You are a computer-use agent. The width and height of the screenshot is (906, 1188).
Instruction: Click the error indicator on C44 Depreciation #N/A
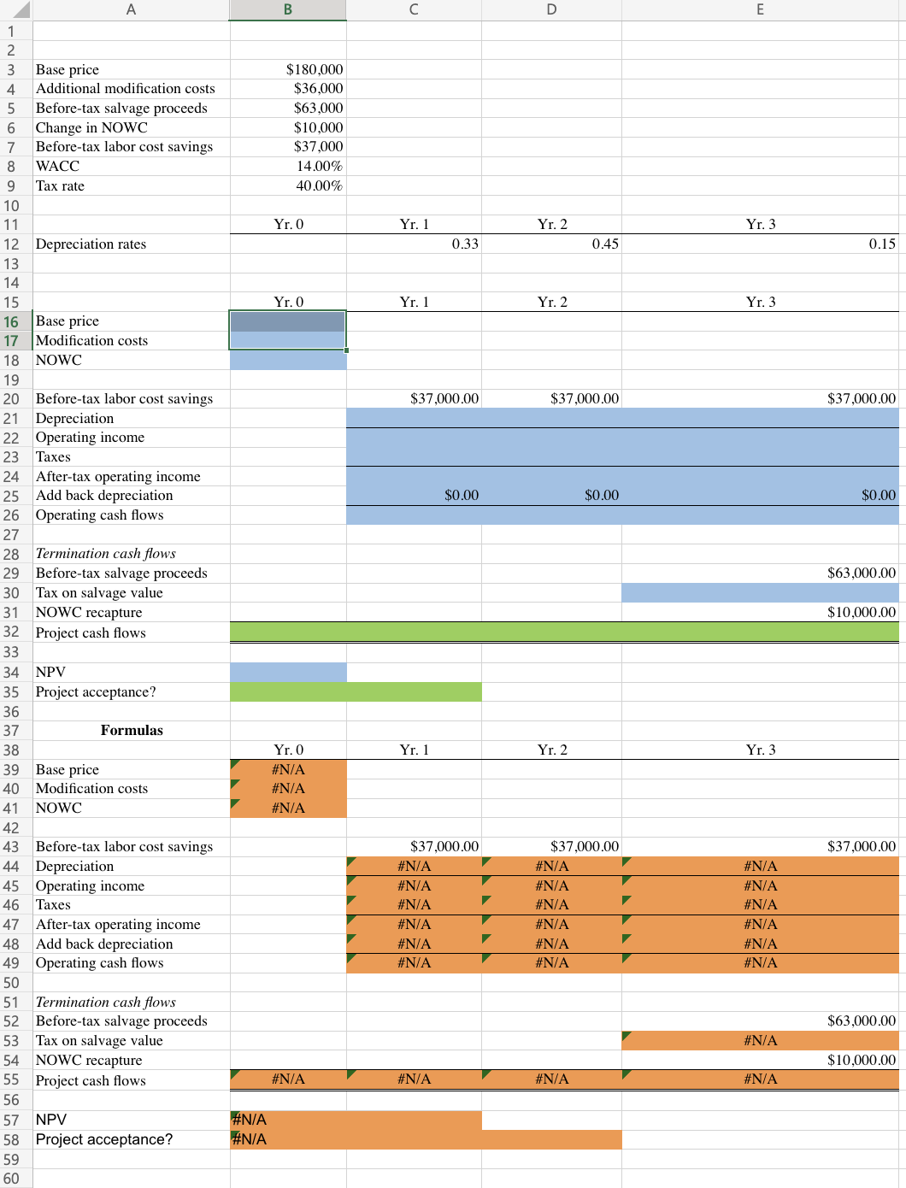pyautogui.click(x=350, y=861)
